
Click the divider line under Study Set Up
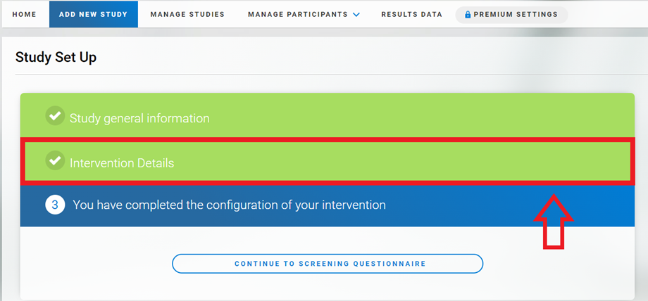[324, 74]
